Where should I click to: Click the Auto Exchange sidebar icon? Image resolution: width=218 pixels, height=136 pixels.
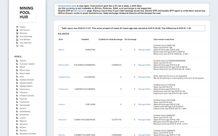coord(17,36)
